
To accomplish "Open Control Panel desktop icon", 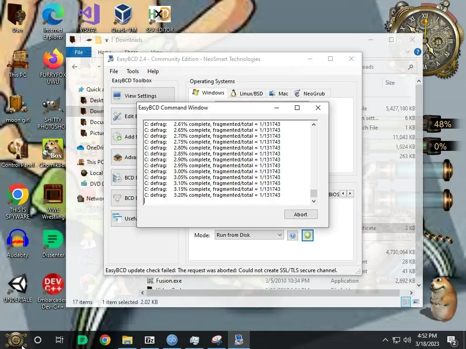I will click(18, 154).
